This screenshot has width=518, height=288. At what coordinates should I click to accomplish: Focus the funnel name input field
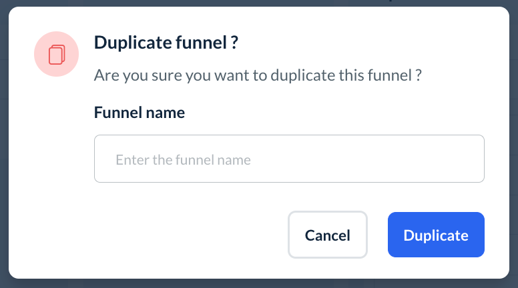[x=289, y=159]
